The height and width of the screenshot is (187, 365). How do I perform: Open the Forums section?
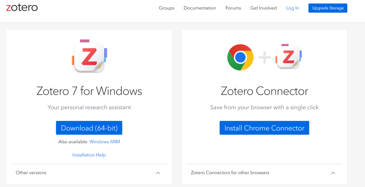point(233,8)
